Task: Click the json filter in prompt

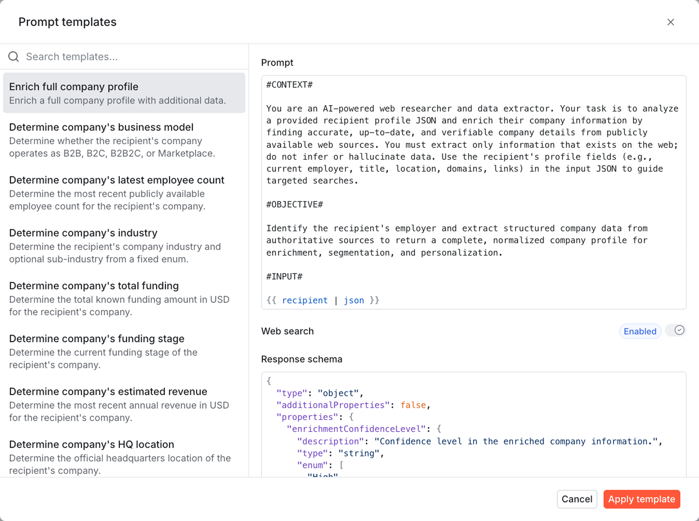Action: pyautogui.click(x=354, y=300)
